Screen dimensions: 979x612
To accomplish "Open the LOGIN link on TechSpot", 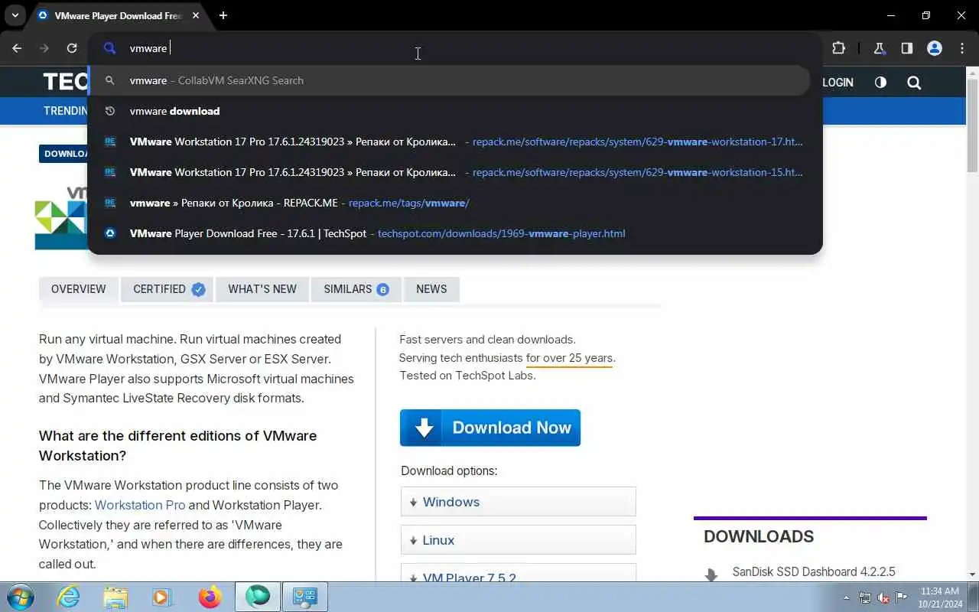I will tap(838, 82).
